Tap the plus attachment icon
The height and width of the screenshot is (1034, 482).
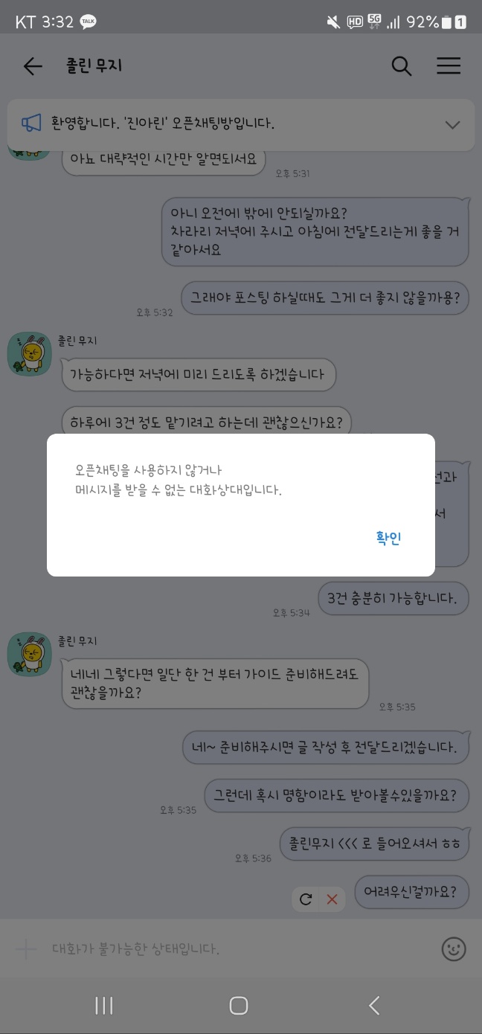click(x=26, y=949)
